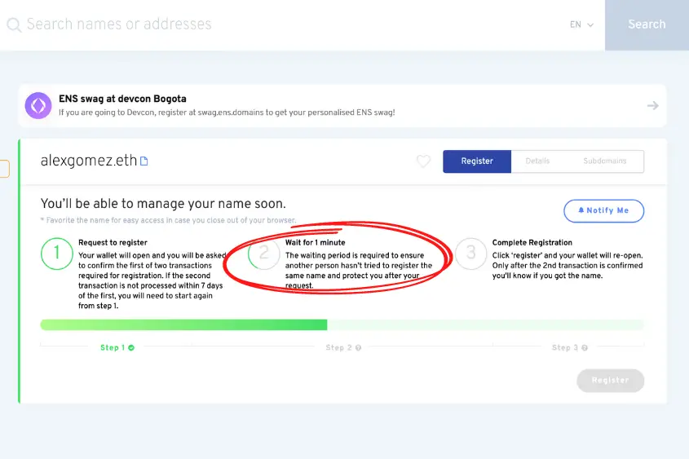The height and width of the screenshot is (459, 689).
Task: Click the Step 1 check mark icon
Action: [131, 347]
